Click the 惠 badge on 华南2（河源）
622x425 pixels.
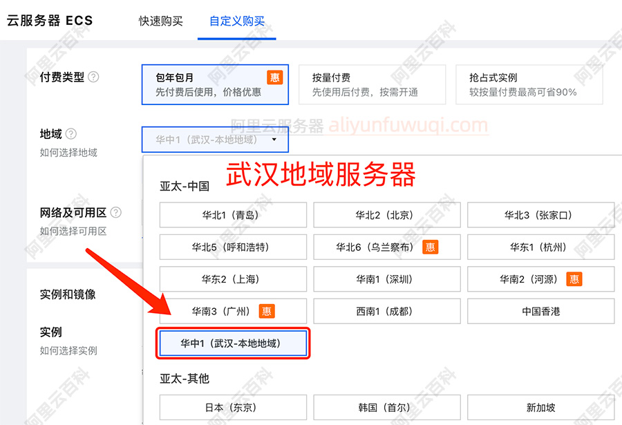tap(573, 279)
